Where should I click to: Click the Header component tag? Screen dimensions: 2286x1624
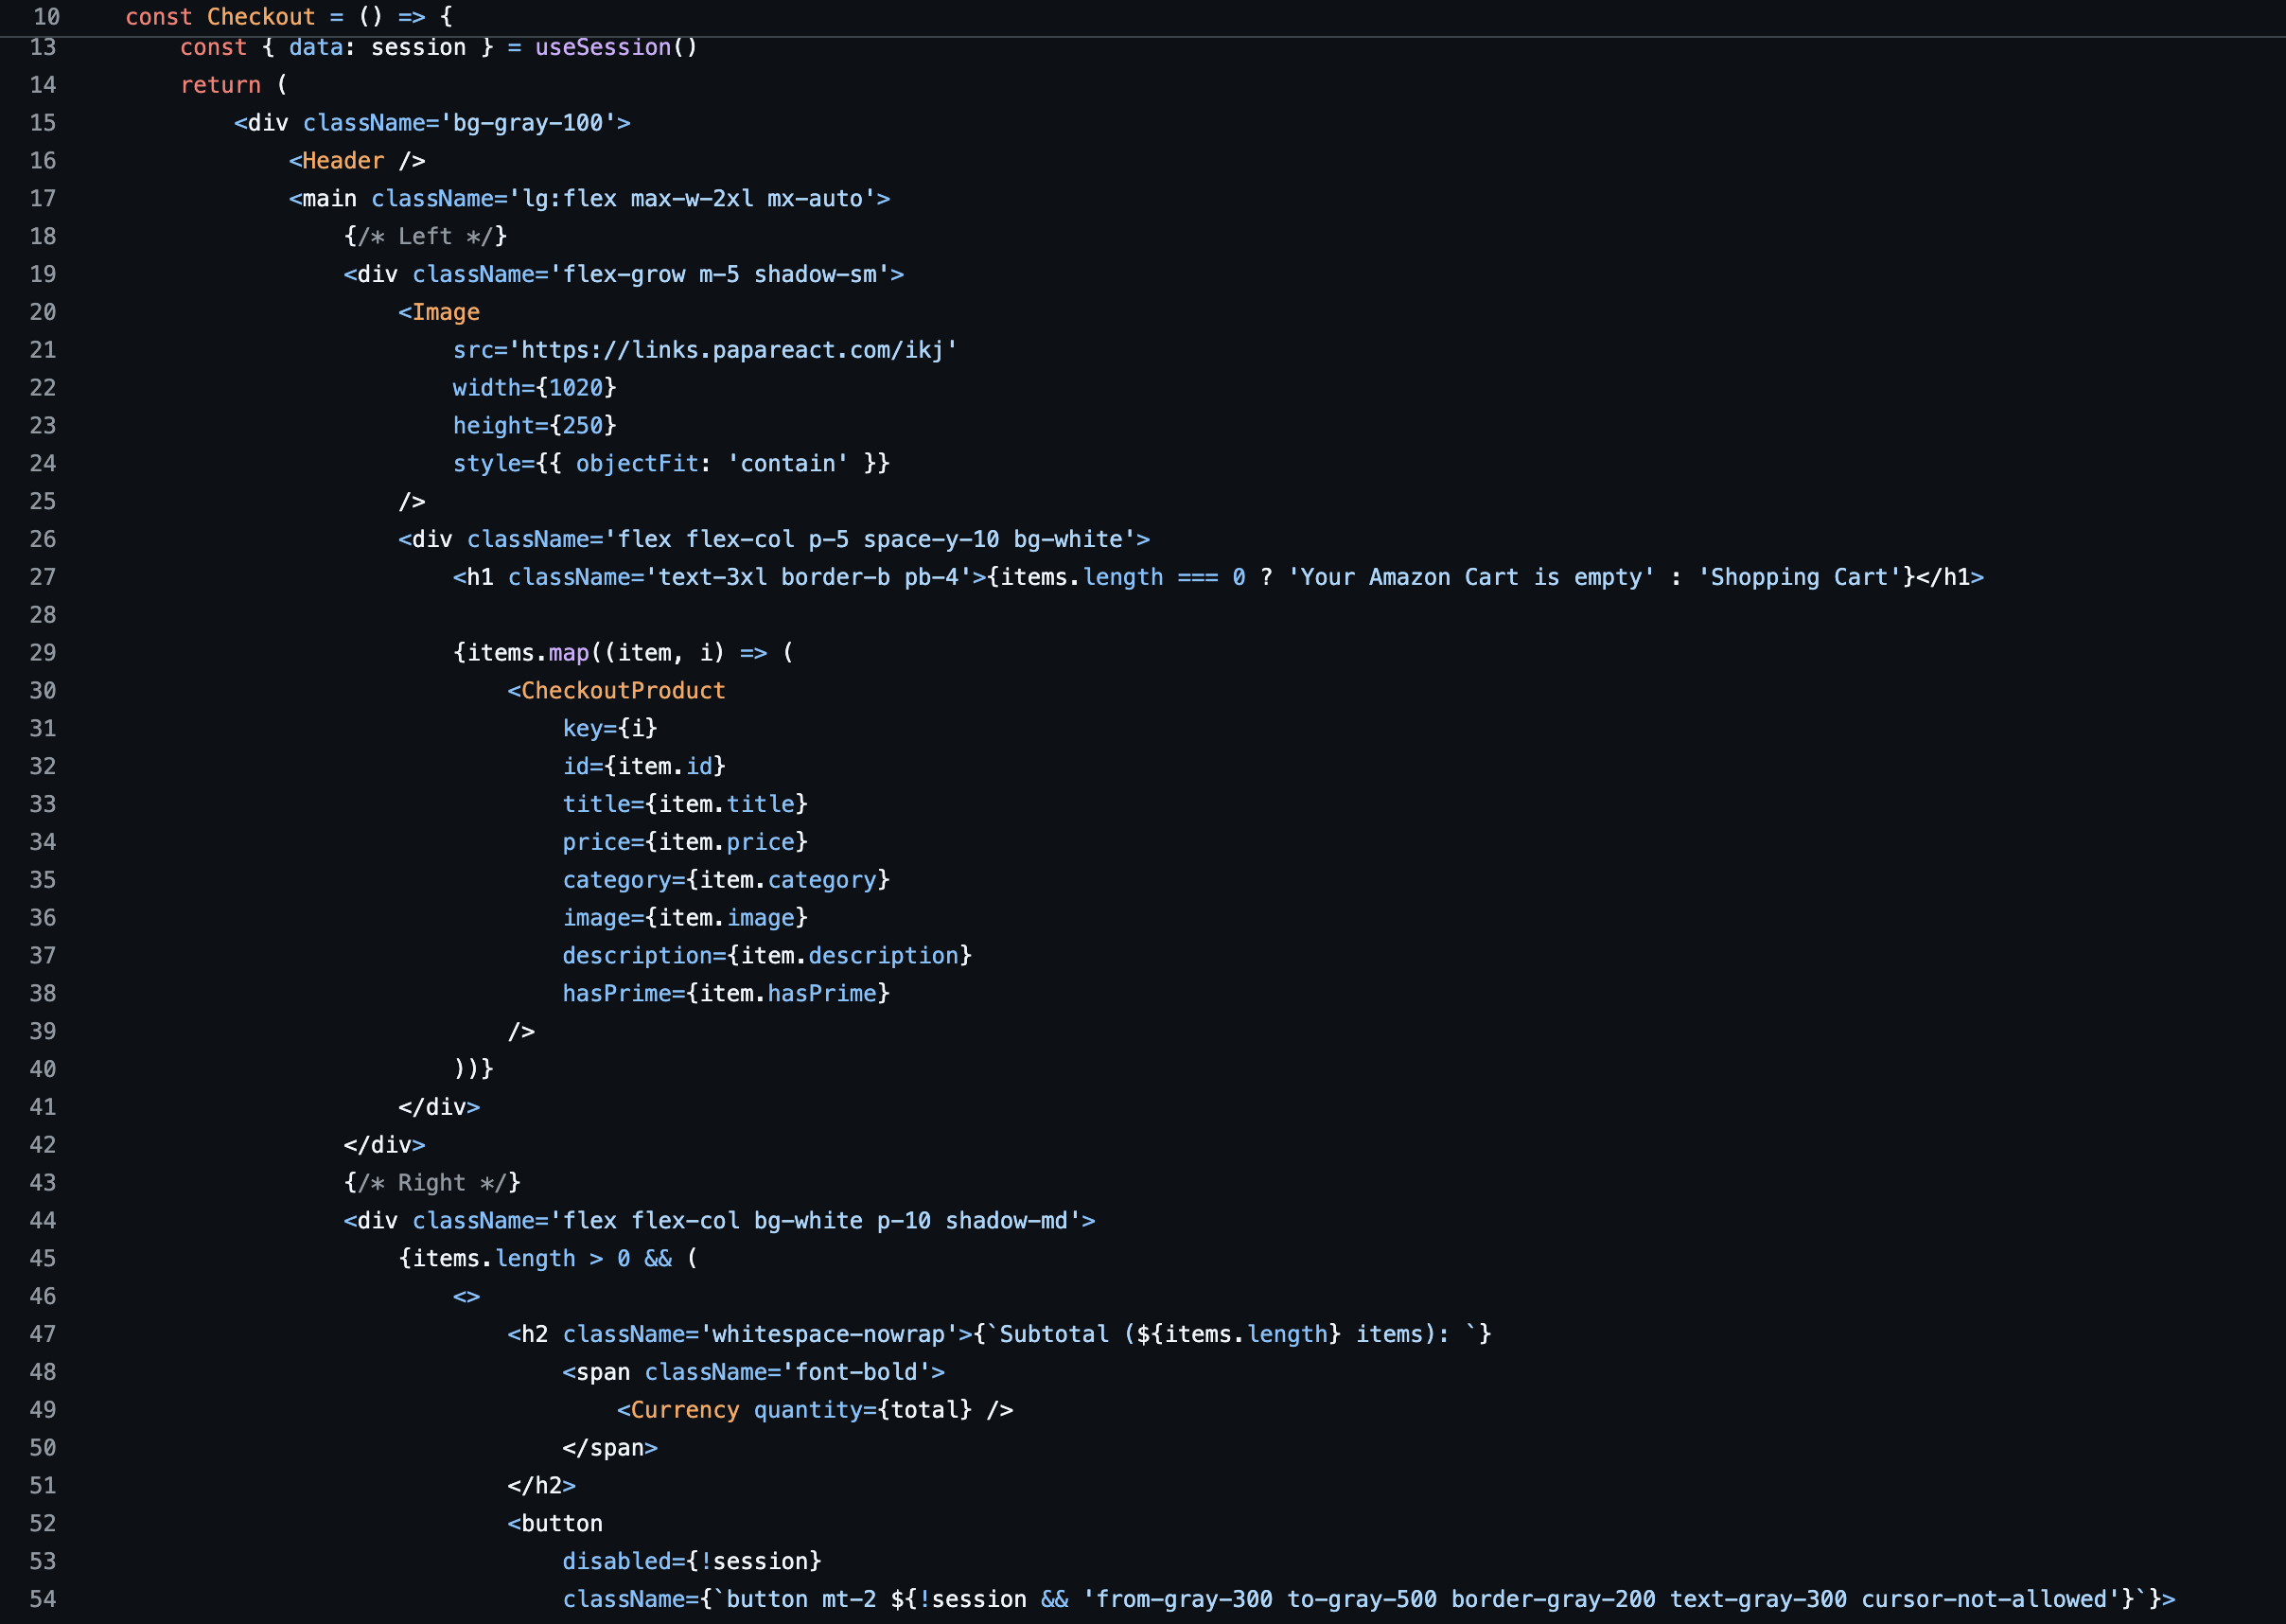tap(343, 161)
